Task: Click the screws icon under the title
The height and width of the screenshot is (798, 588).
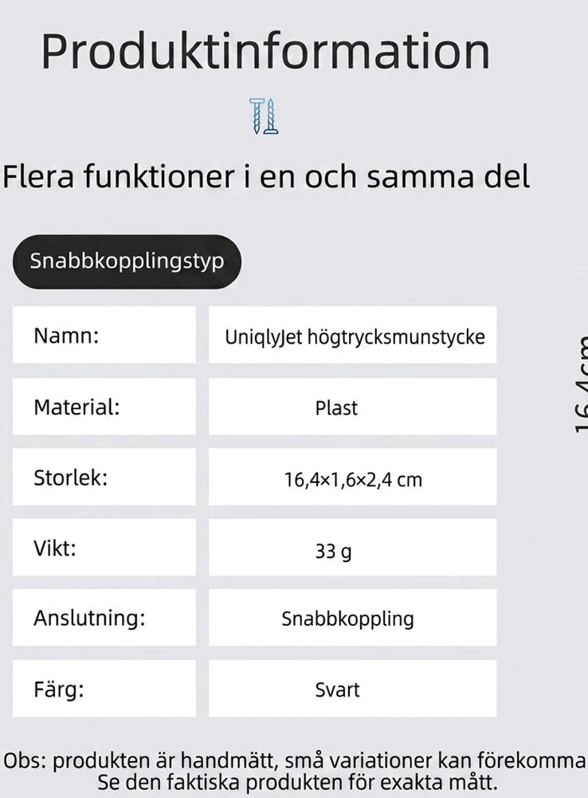Action: 264,116
